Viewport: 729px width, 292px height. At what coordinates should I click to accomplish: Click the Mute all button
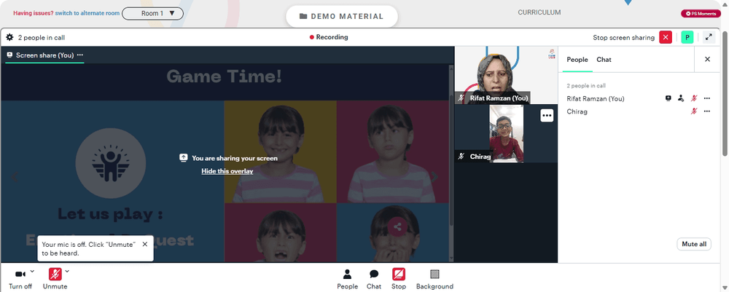694,244
